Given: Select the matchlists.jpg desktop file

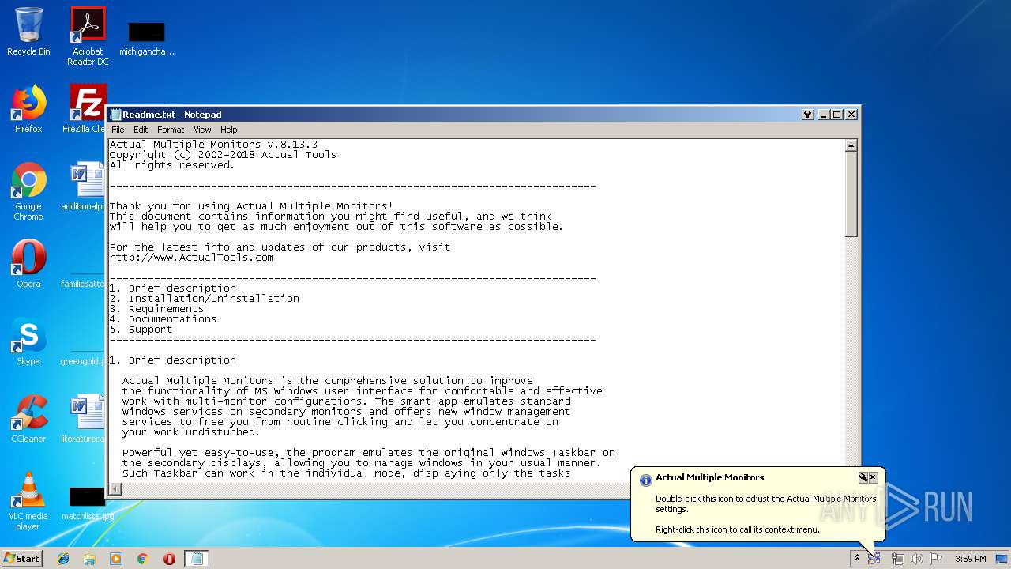Looking at the screenshot, I should coord(88,504).
